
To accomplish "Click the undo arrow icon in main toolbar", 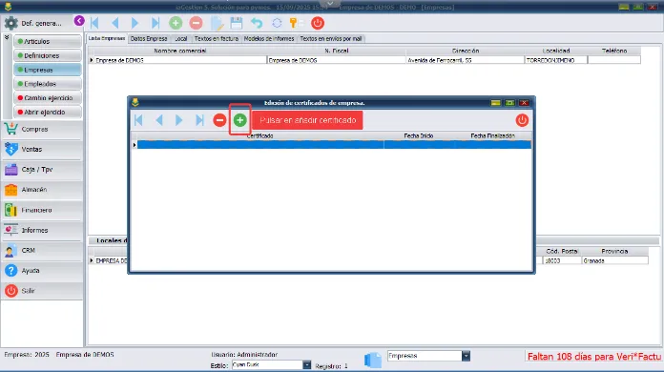I will (257, 23).
